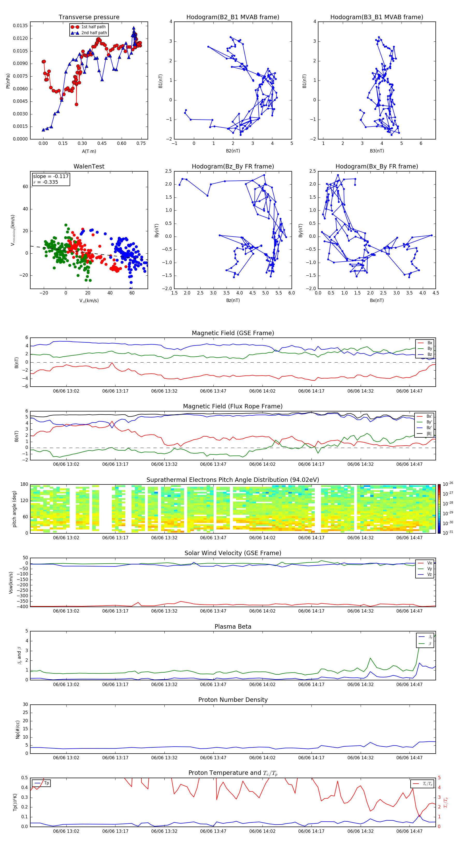Click the 'Solar Wind Velocity (GSE Frame)' title

pyautogui.click(x=233, y=553)
